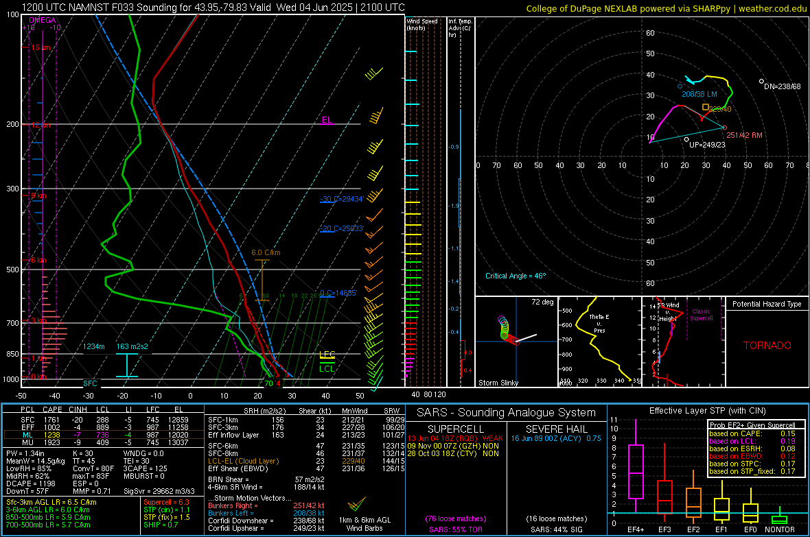Image resolution: width=810 pixels, height=537 pixels.
Task: Click the 'DownT = 57F' value
Action: click(27, 491)
